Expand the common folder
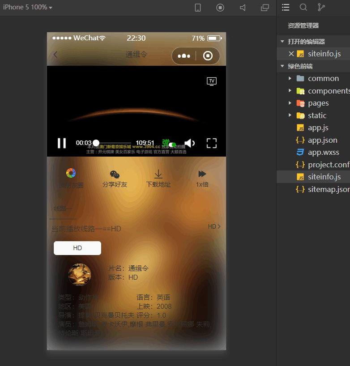350x366 pixels. [x=290, y=78]
